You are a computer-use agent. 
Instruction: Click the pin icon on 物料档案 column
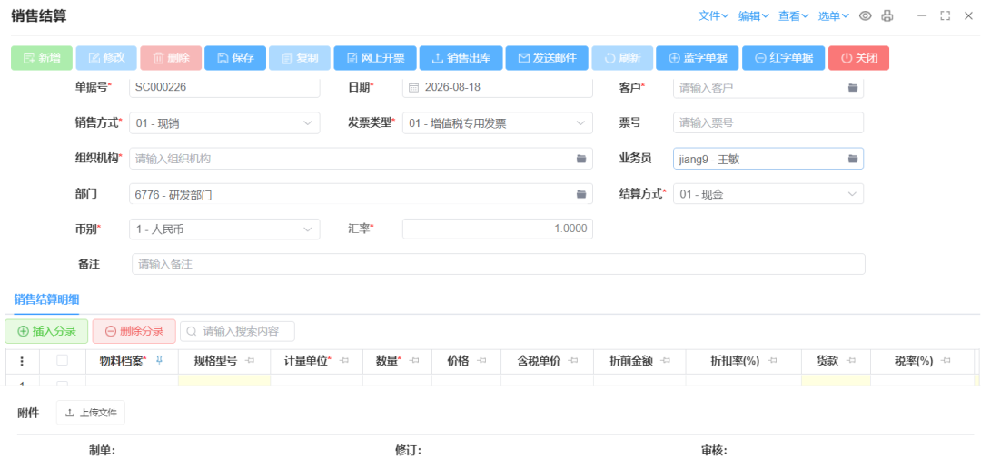(x=158, y=360)
